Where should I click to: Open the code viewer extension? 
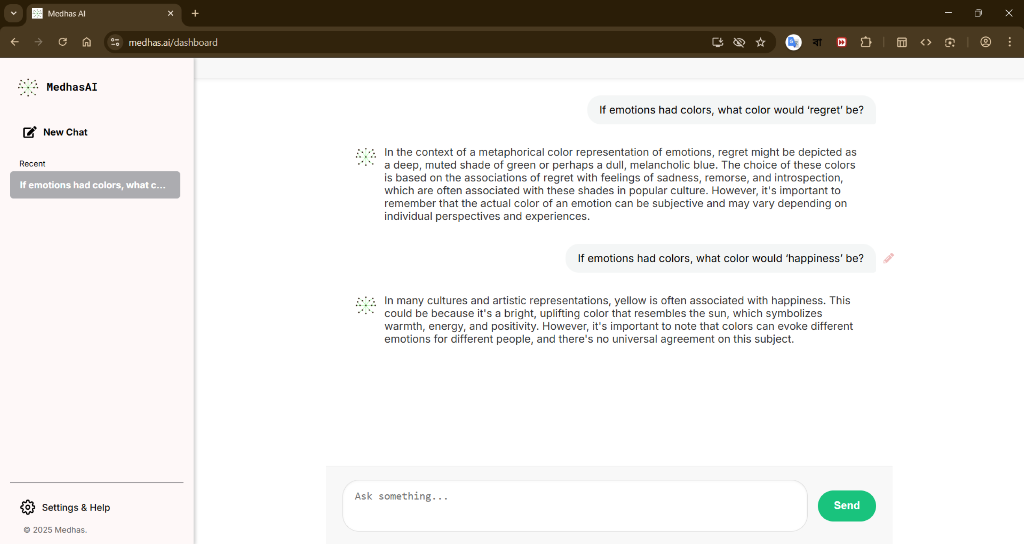[926, 42]
